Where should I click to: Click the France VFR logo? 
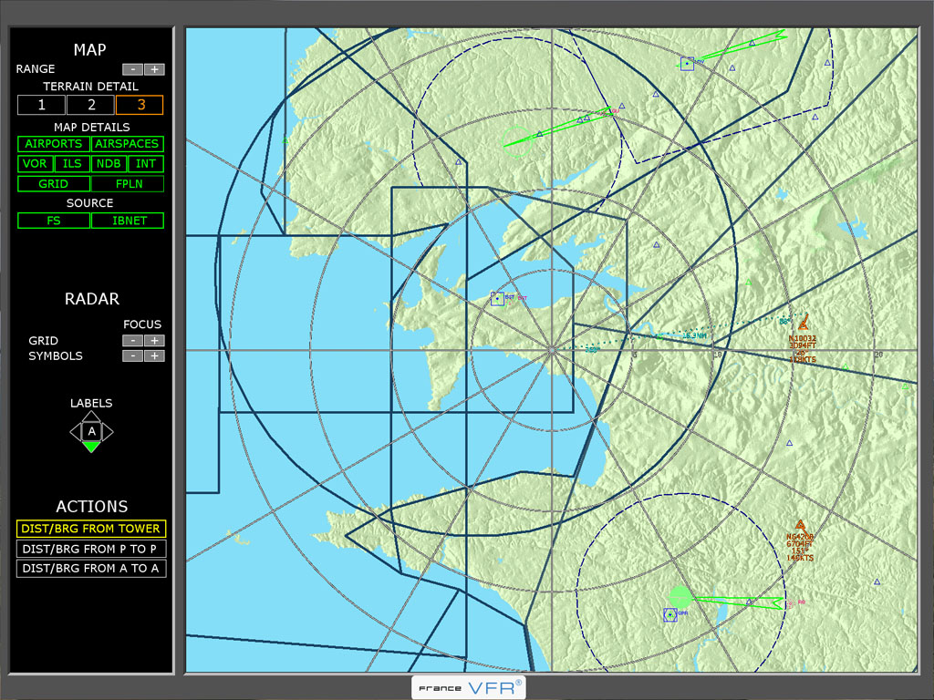pyautogui.click(x=469, y=687)
